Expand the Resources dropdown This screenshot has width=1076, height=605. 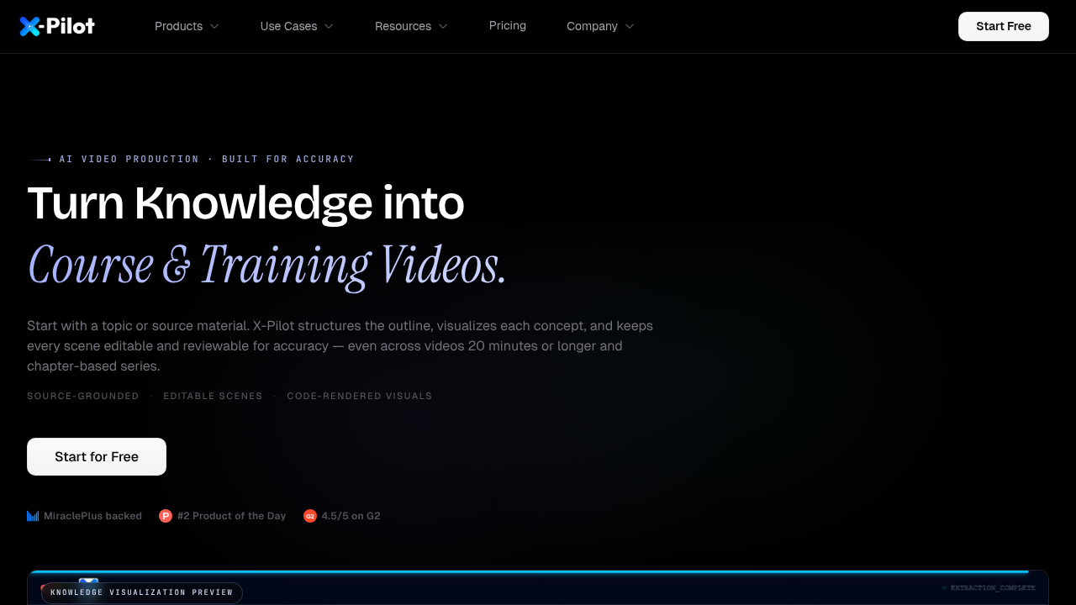(411, 26)
